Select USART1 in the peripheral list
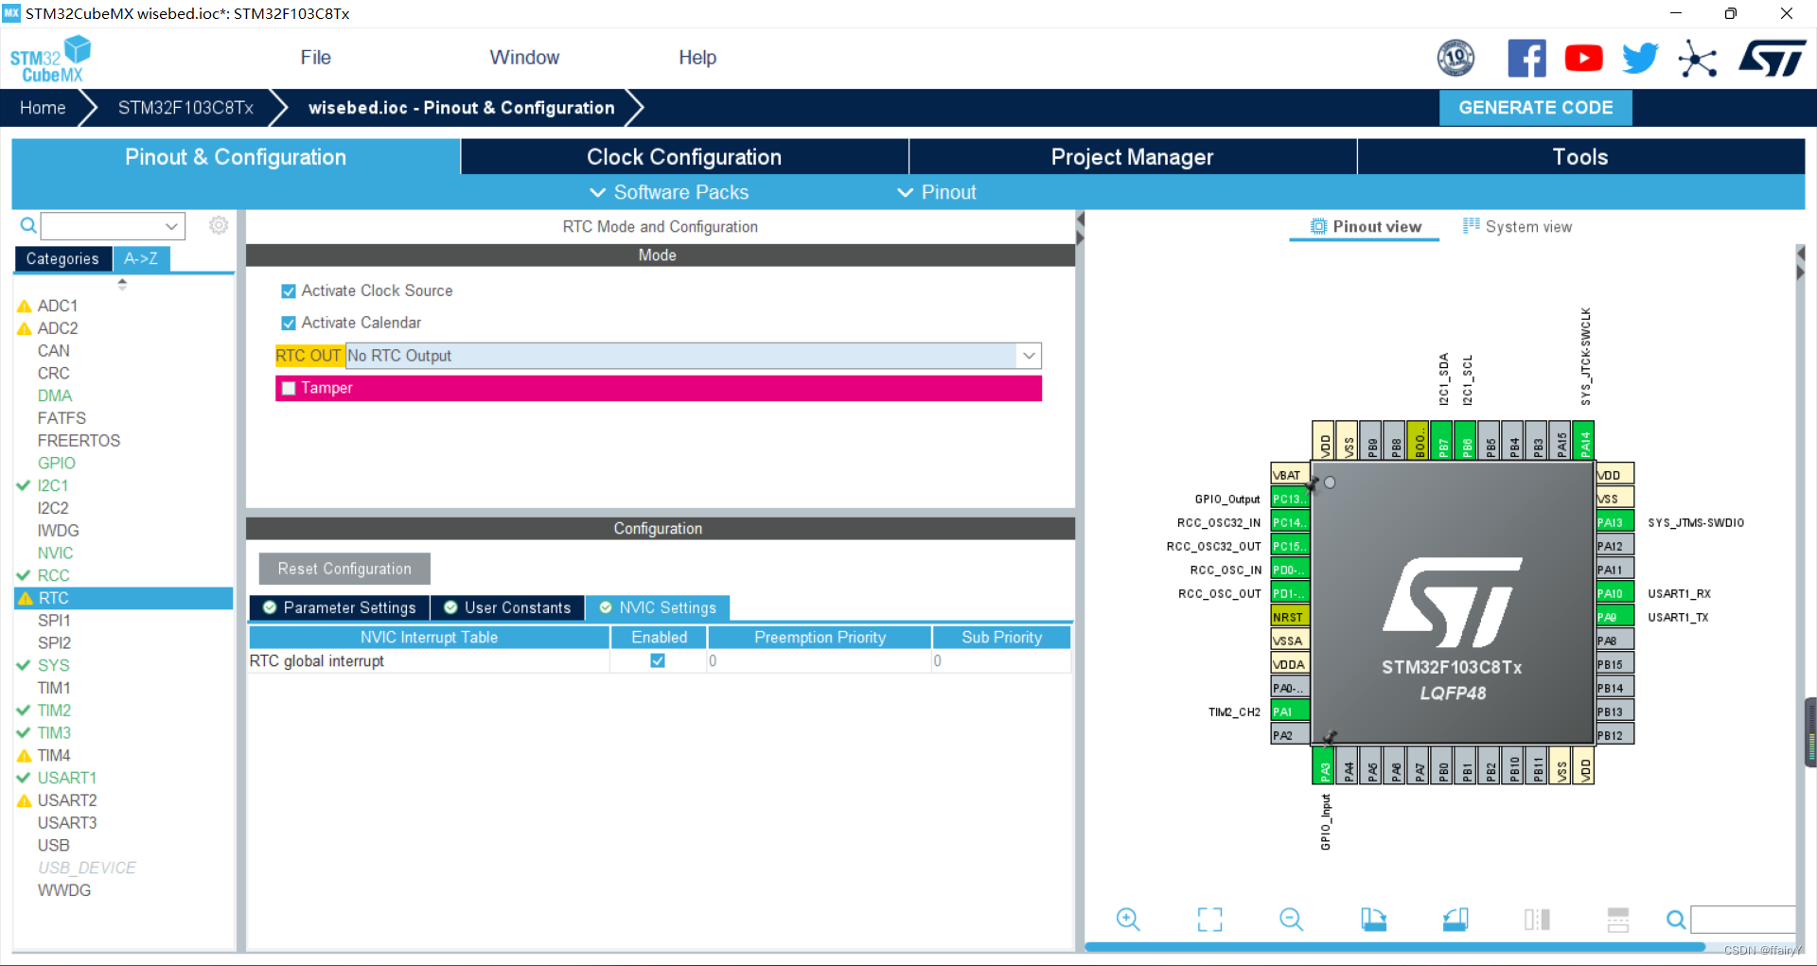The height and width of the screenshot is (966, 1817). coord(66,778)
